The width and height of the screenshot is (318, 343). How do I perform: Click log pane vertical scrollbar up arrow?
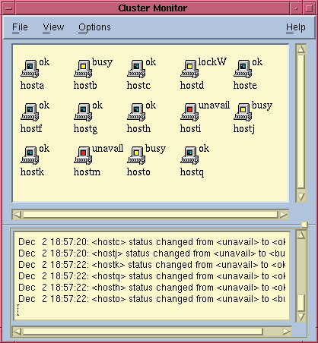tap(301, 235)
